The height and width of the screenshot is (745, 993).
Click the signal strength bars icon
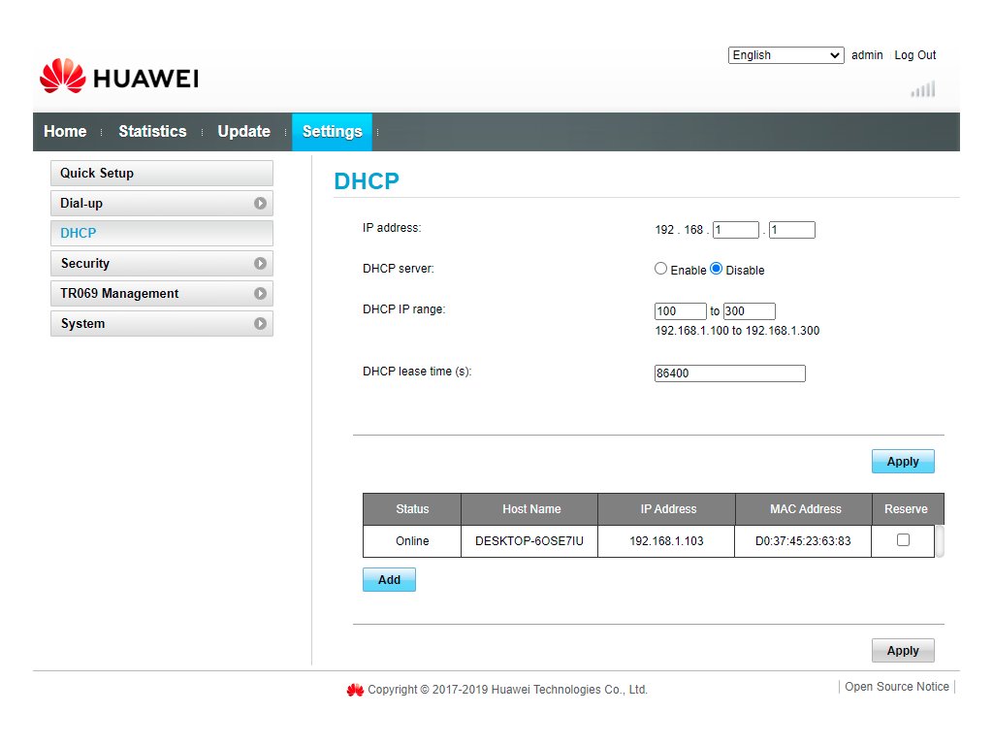pos(923,89)
